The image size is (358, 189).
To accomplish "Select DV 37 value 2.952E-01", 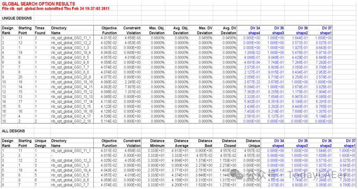I will pos(324,72).
